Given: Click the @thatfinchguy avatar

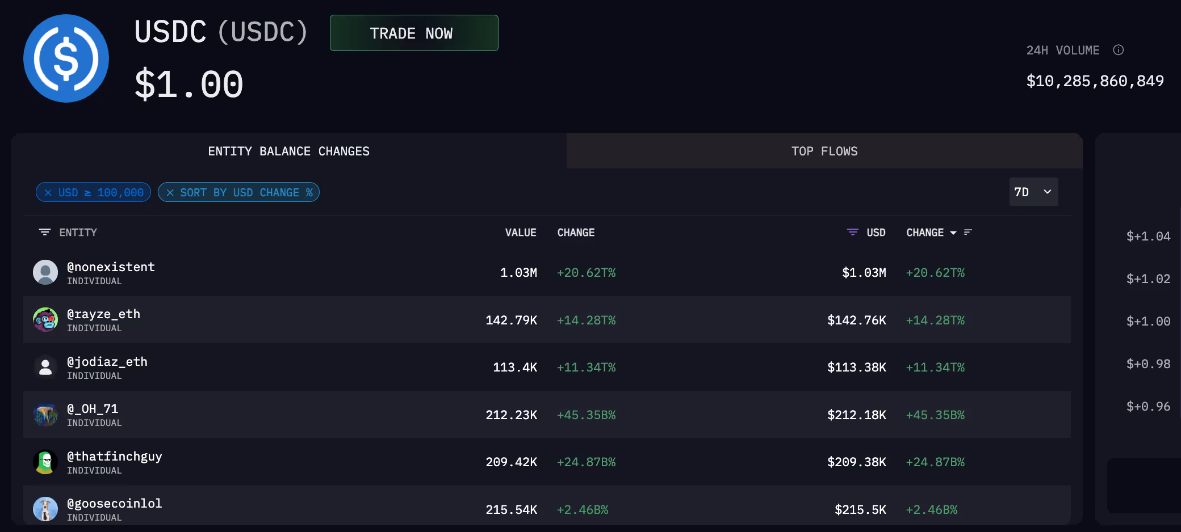Looking at the screenshot, I should [45, 462].
